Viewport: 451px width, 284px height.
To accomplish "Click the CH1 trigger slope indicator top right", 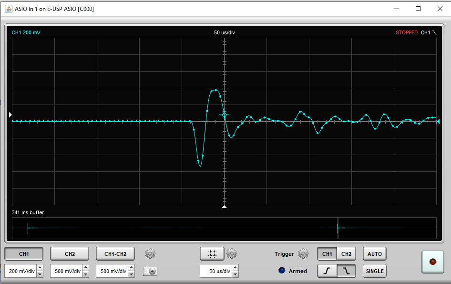I will (x=429, y=32).
